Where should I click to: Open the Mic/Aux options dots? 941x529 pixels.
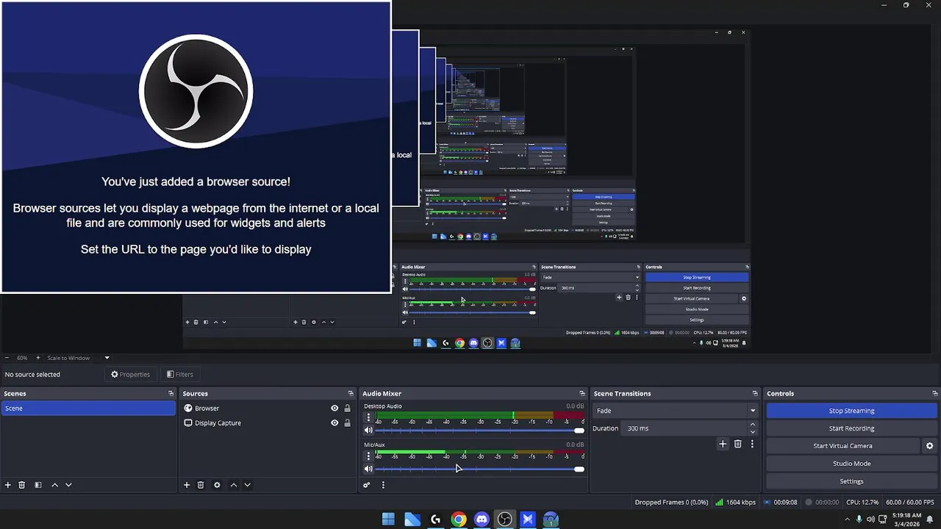tap(368, 456)
